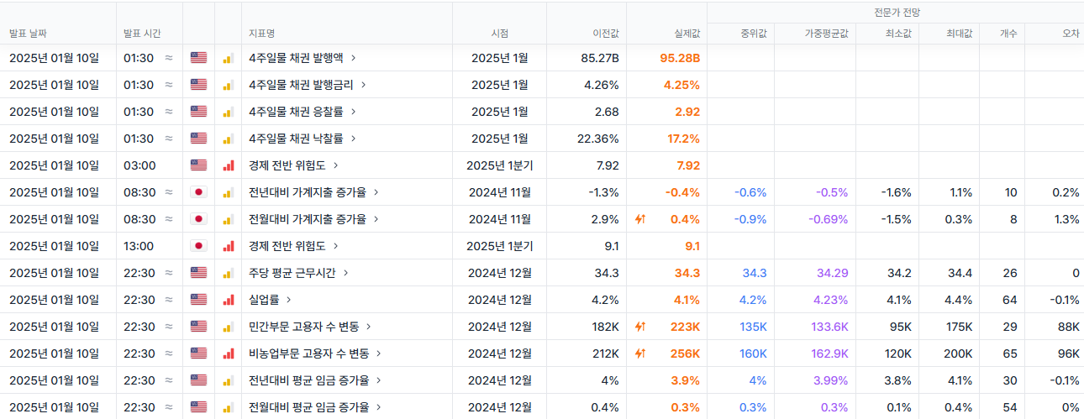Click the importance bars icon for 전년대비 평균 임금 증가율

(228, 380)
